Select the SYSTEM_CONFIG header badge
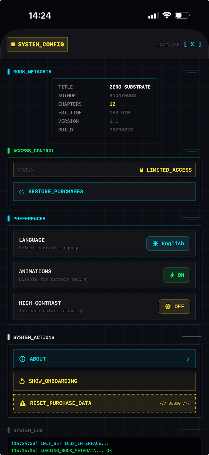The width and height of the screenshot is (209, 455). 37,44
